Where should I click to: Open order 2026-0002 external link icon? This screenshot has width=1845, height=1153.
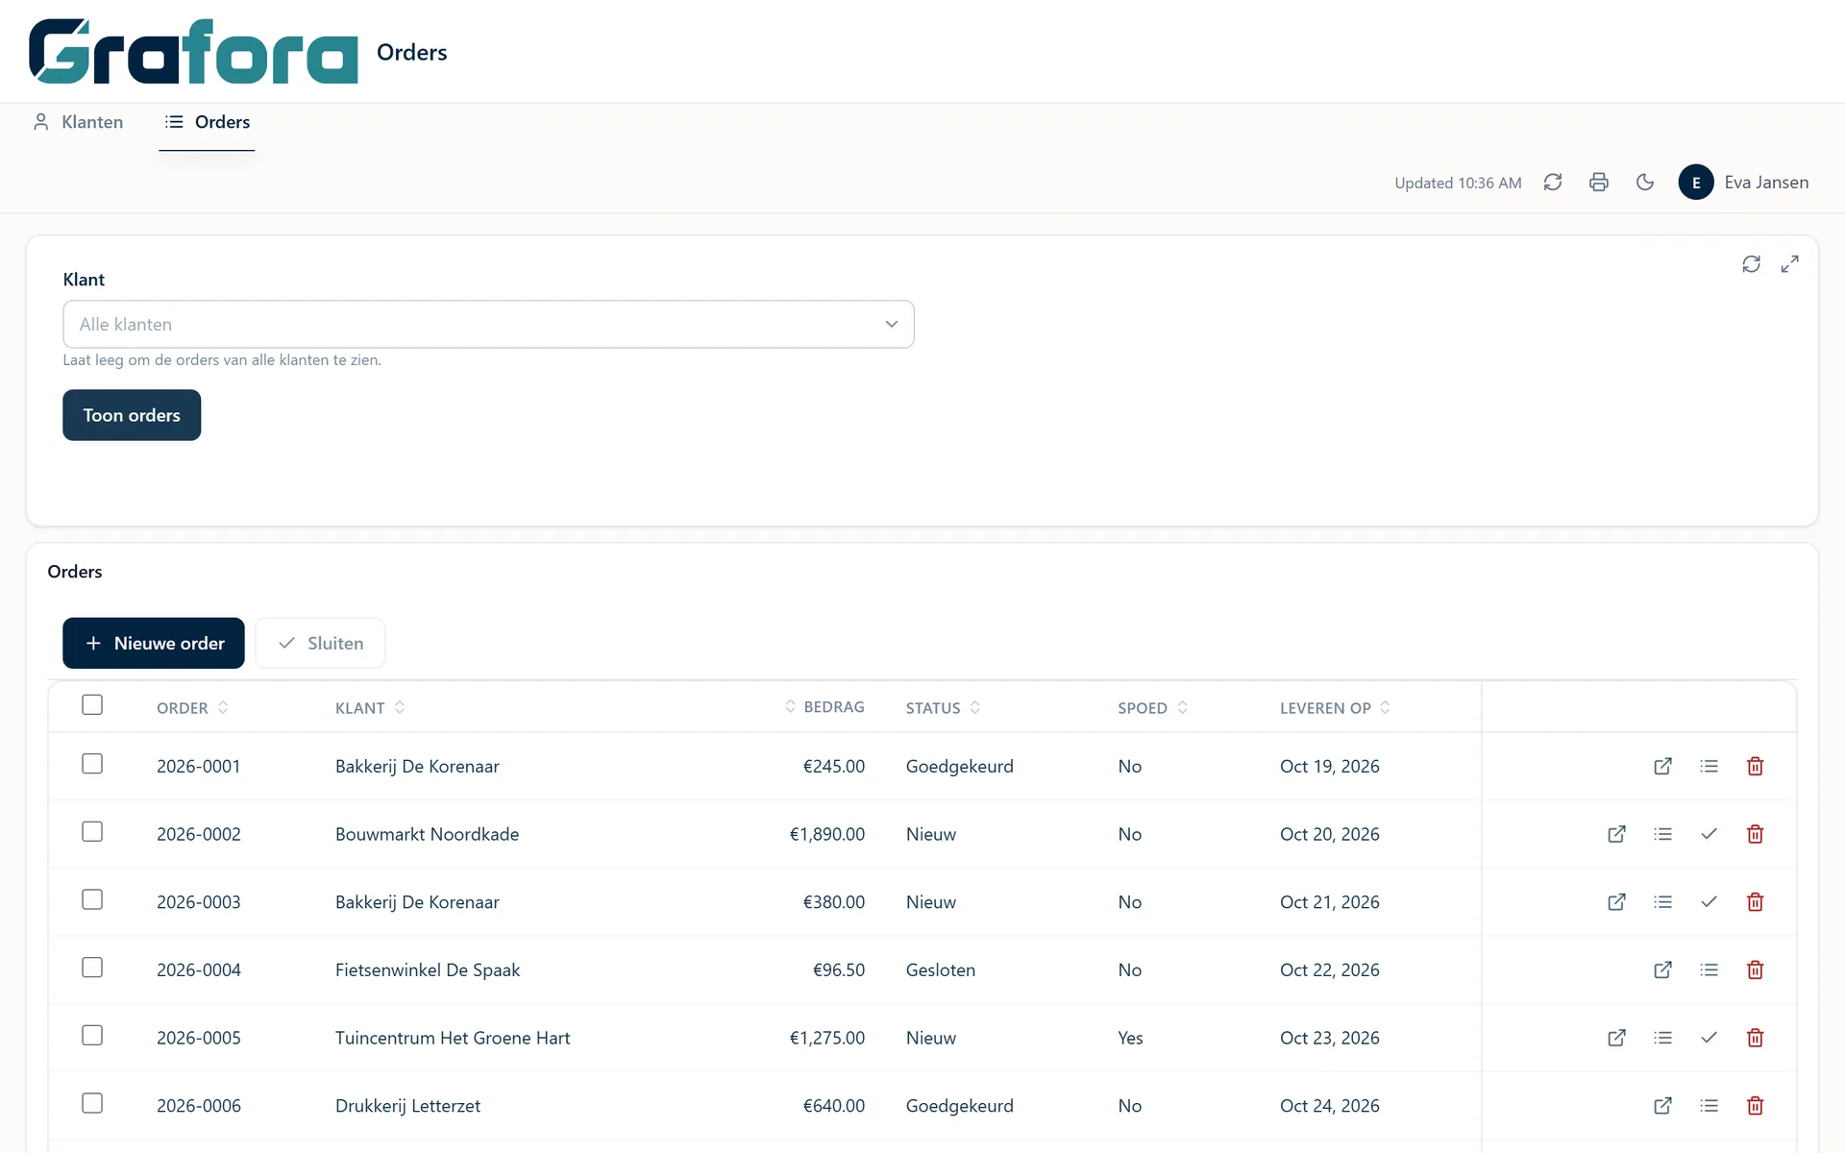(1616, 834)
